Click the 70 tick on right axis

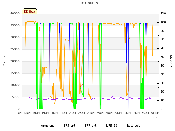coord(162,48)
